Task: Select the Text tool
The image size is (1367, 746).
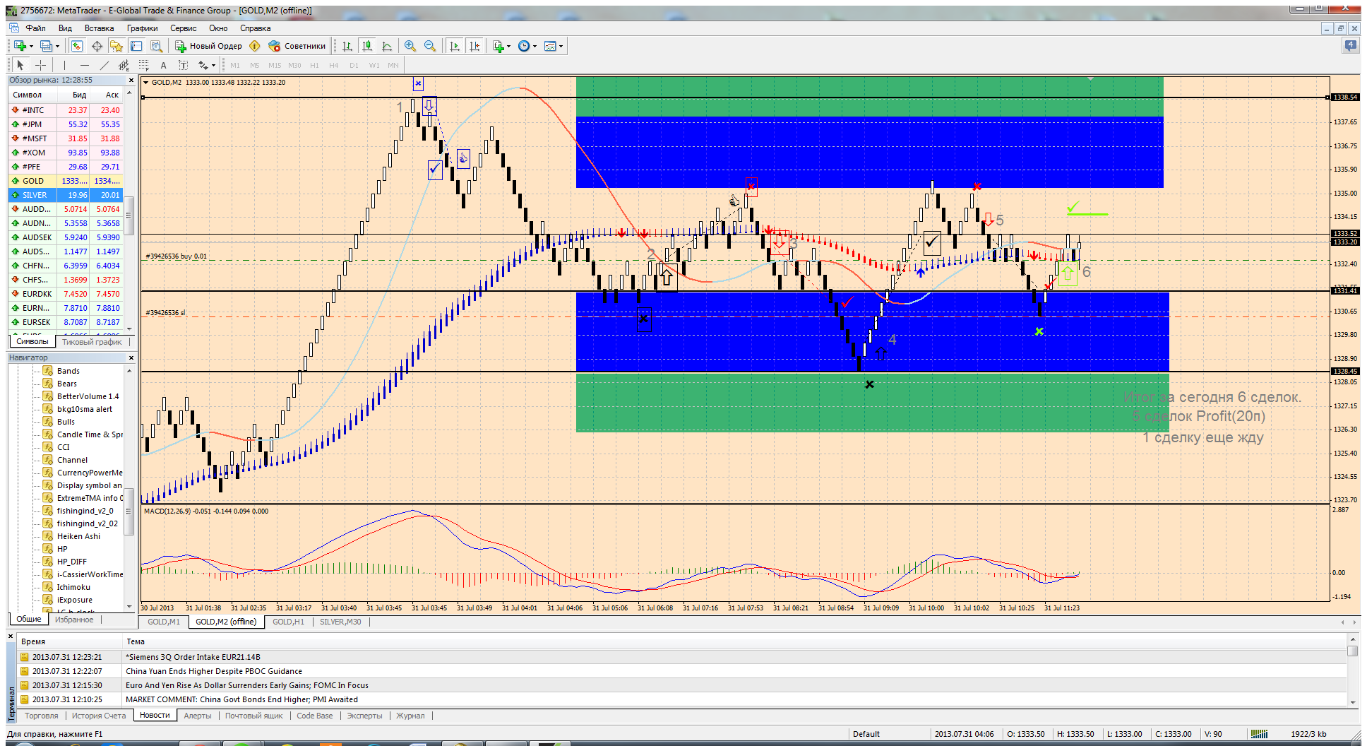Action: point(164,65)
